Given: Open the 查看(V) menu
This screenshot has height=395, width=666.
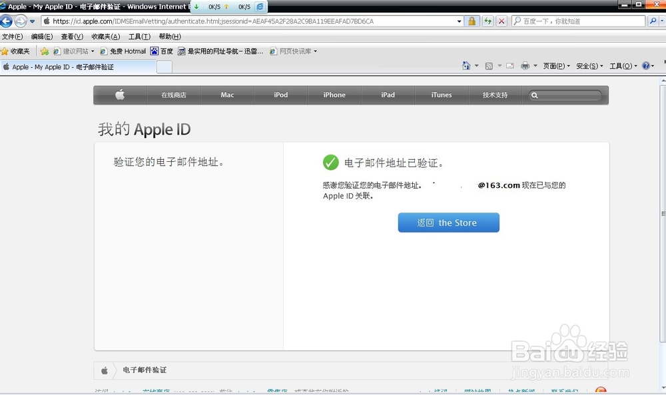Looking at the screenshot, I should pos(72,37).
